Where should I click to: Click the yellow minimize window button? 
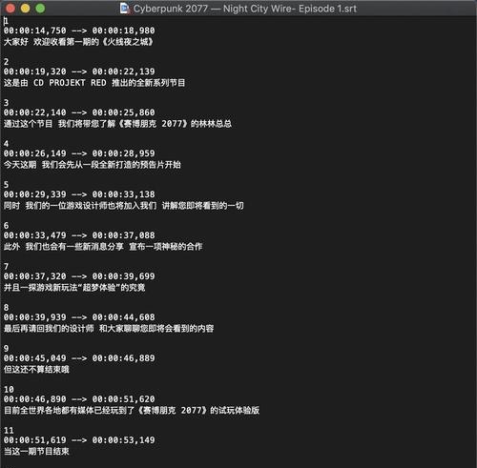click(26, 9)
